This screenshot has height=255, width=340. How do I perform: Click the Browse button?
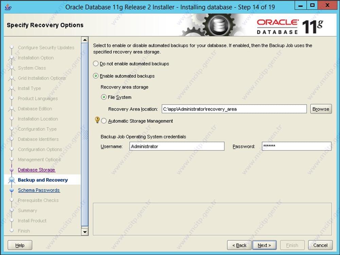point(321,109)
